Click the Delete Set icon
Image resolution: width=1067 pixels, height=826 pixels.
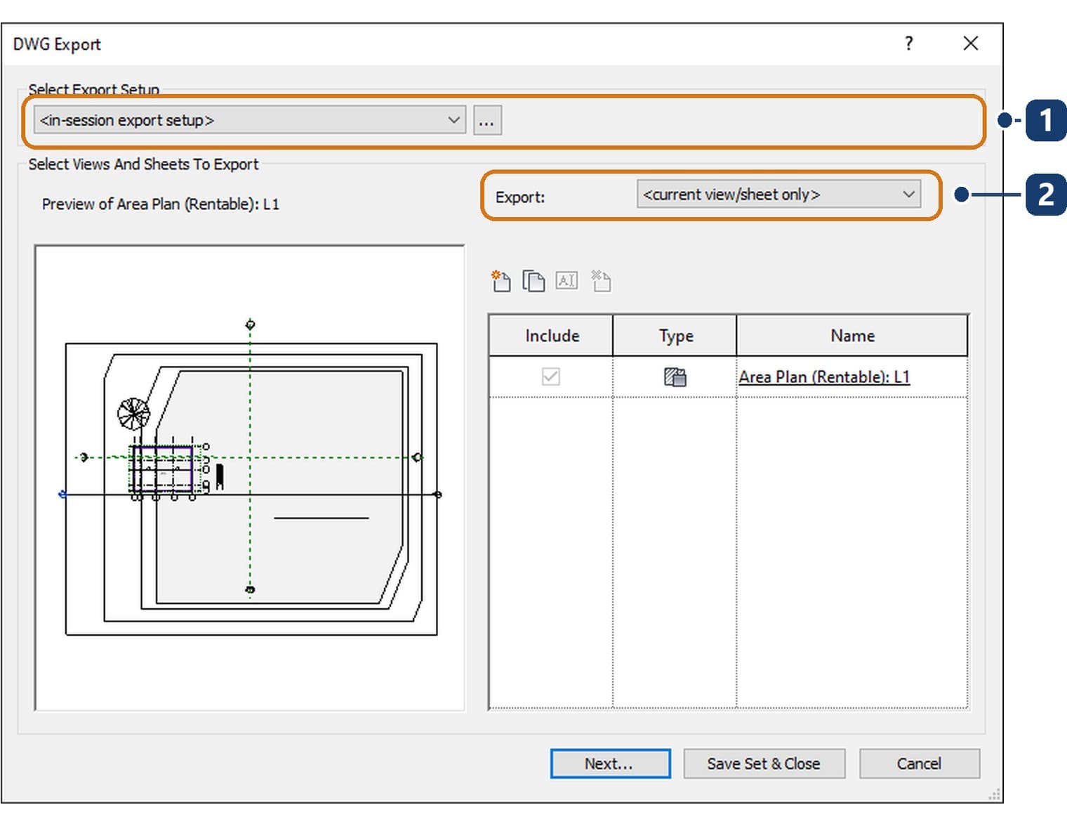pyautogui.click(x=601, y=281)
